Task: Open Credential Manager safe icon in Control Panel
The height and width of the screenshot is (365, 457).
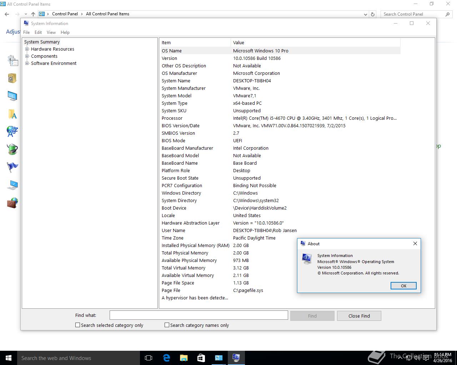Action: 12,78
